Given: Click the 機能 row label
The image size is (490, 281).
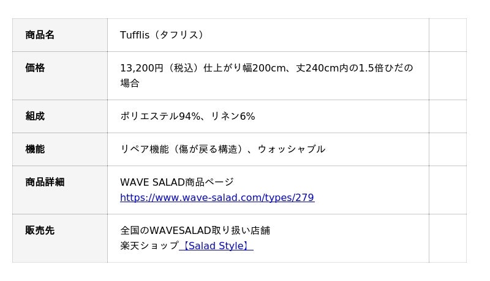Looking at the screenshot, I should (x=35, y=149).
